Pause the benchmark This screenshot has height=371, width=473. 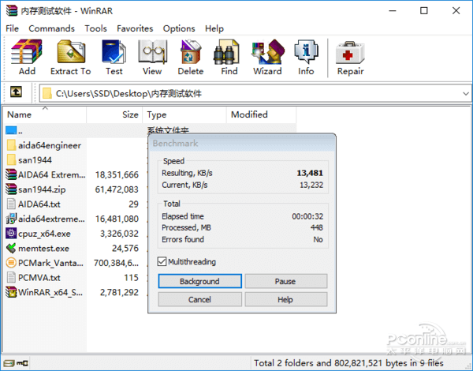pyautogui.click(x=285, y=281)
